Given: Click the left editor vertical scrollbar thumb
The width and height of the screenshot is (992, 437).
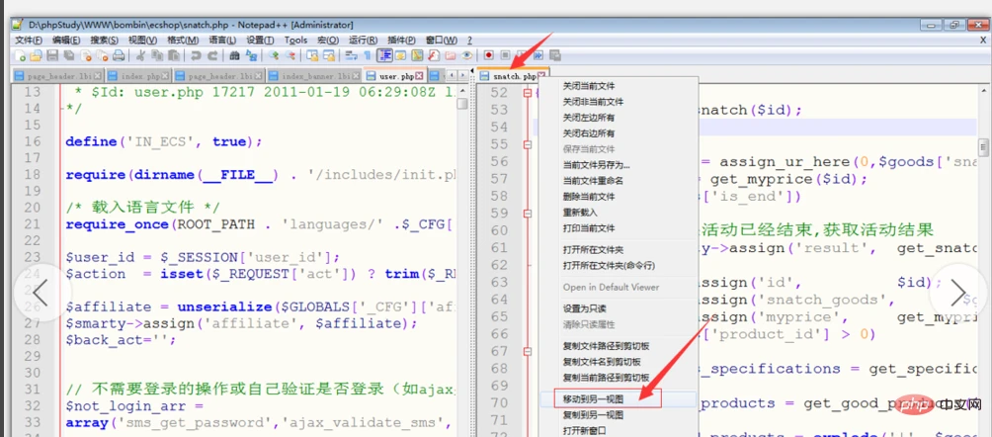Looking at the screenshot, I should tap(463, 103).
